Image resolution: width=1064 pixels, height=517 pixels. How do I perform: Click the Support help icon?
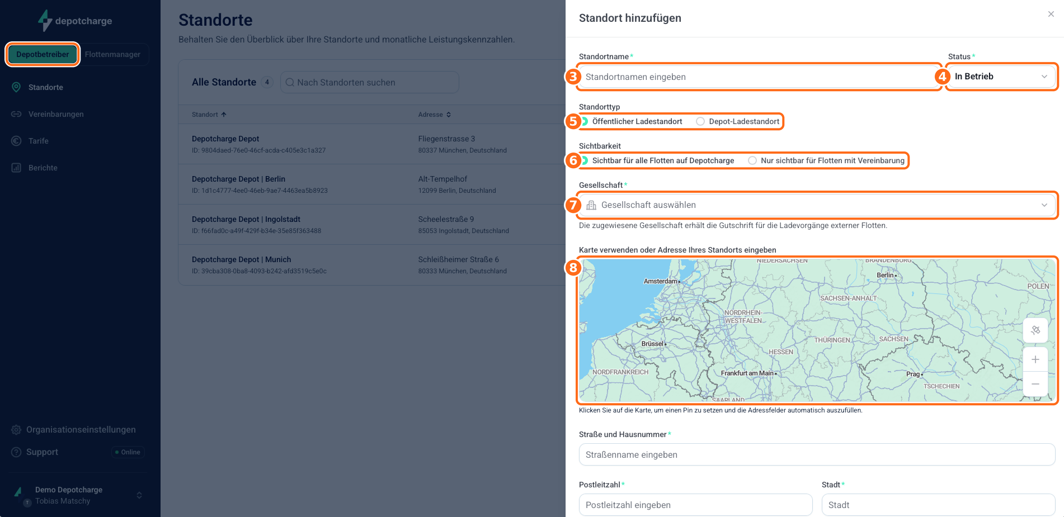(16, 452)
